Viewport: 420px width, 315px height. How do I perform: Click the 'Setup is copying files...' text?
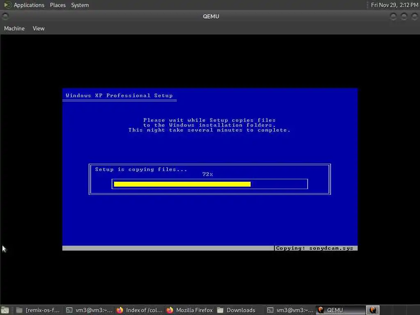point(141,169)
